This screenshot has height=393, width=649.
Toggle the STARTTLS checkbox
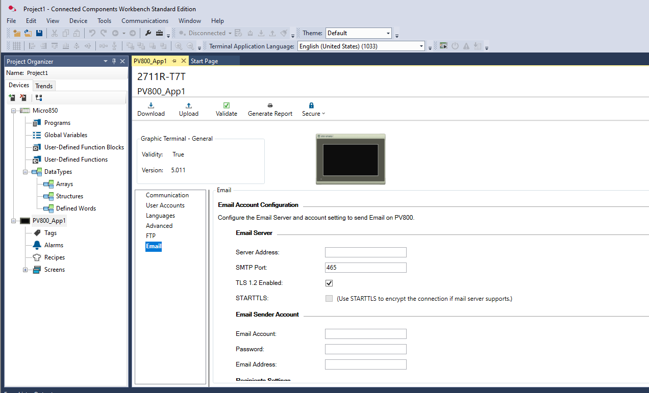329,298
